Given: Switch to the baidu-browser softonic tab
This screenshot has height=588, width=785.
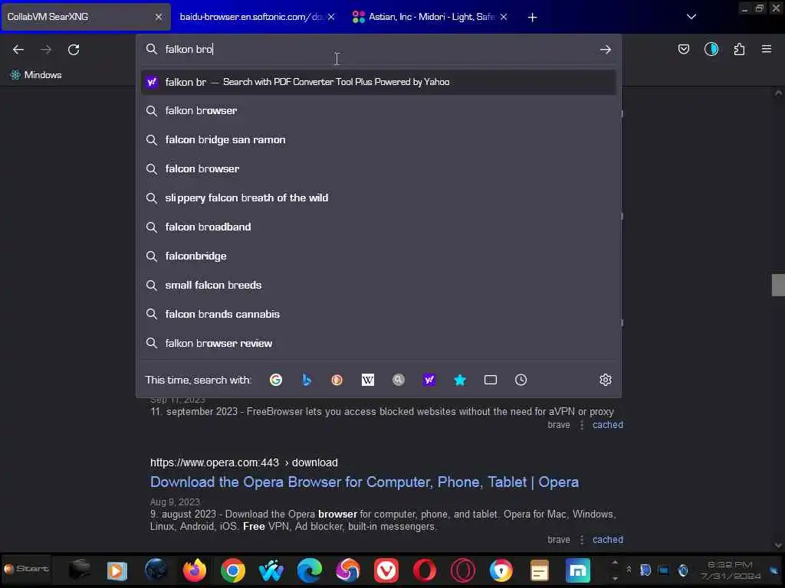Looking at the screenshot, I should (x=258, y=17).
